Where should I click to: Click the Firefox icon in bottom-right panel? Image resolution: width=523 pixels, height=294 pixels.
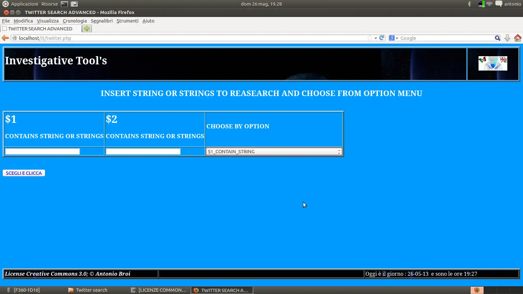point(477,290)
